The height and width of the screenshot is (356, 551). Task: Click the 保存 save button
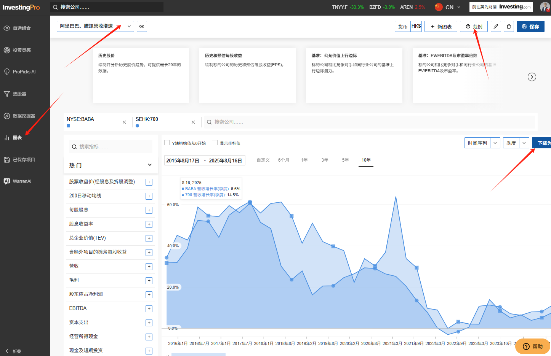[x=530, y=27]
